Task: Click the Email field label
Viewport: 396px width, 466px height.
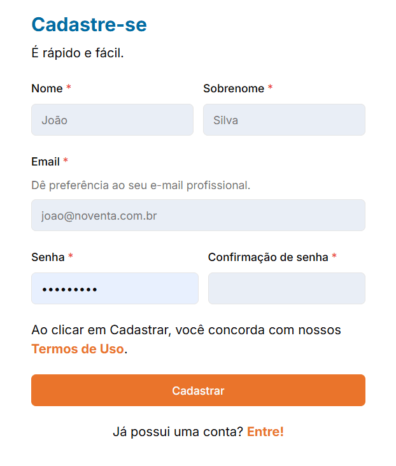Action: click(45, 162)
